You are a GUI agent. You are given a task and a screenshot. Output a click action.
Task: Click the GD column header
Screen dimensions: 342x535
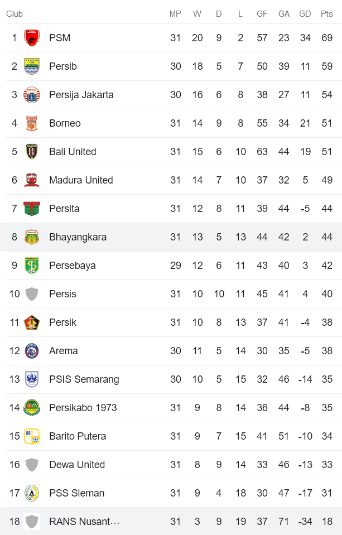tap(305, 14)
